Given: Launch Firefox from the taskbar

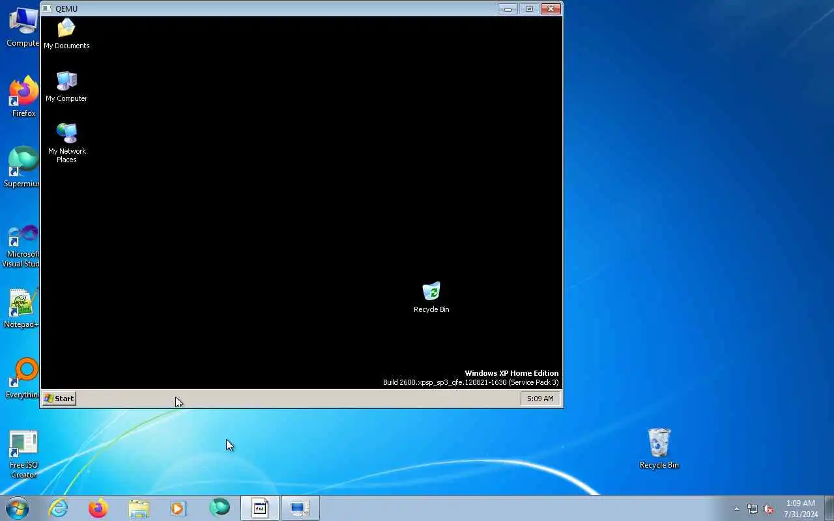Looking at the screenshot, I should (x=98, y=508).
